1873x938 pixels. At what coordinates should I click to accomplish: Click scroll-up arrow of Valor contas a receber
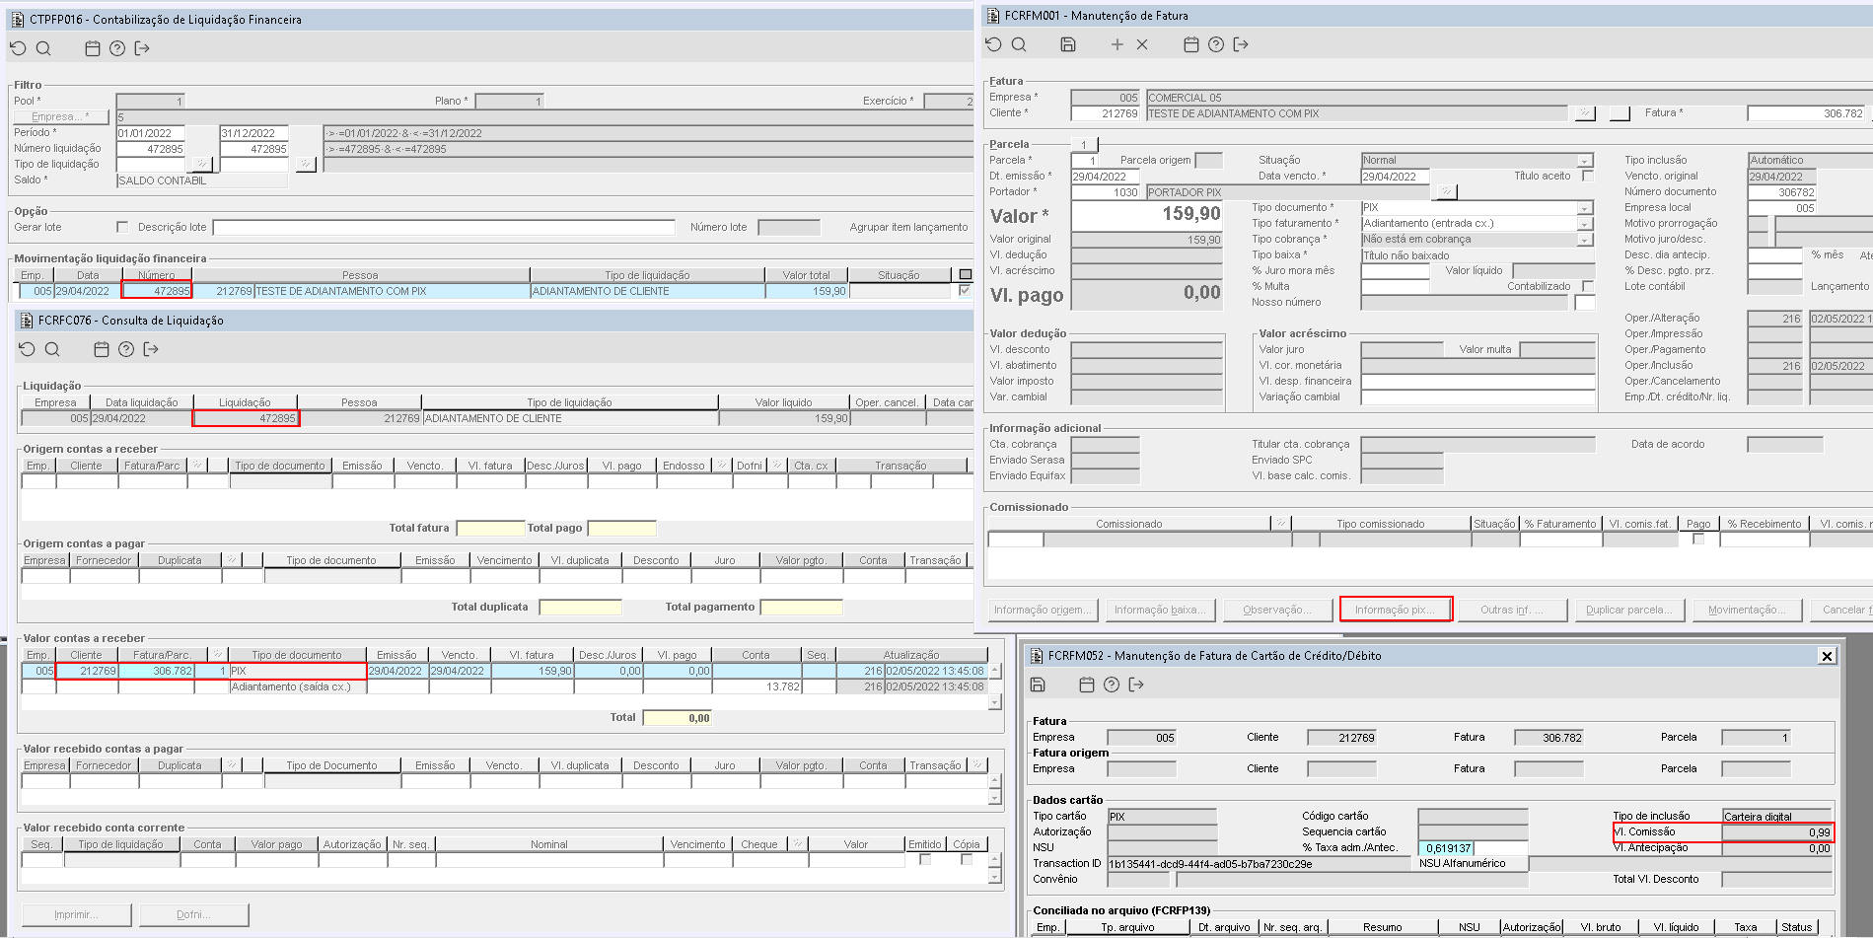[x=994, y=671]
